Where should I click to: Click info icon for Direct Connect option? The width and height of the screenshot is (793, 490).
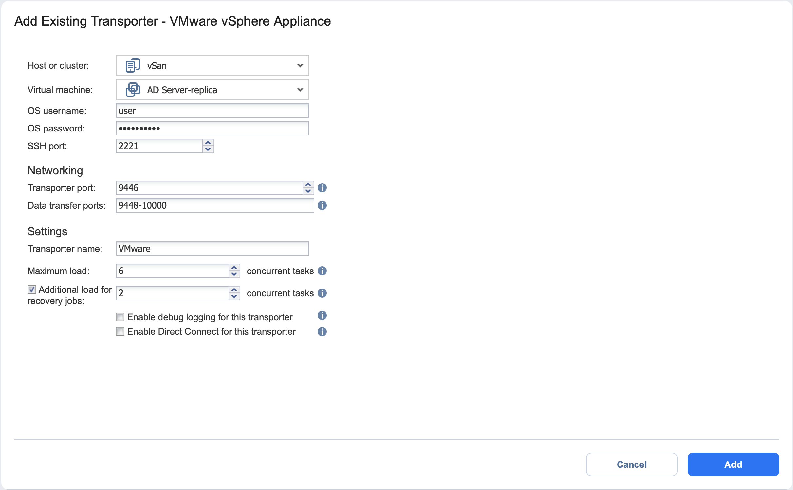pyautogui.click(x=322, y=332)
